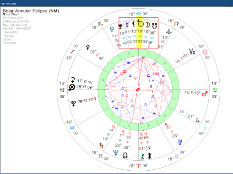Select Part of Fortune position '18° 09''
This screenshot has width=233, height=174.
coord(85,87)
